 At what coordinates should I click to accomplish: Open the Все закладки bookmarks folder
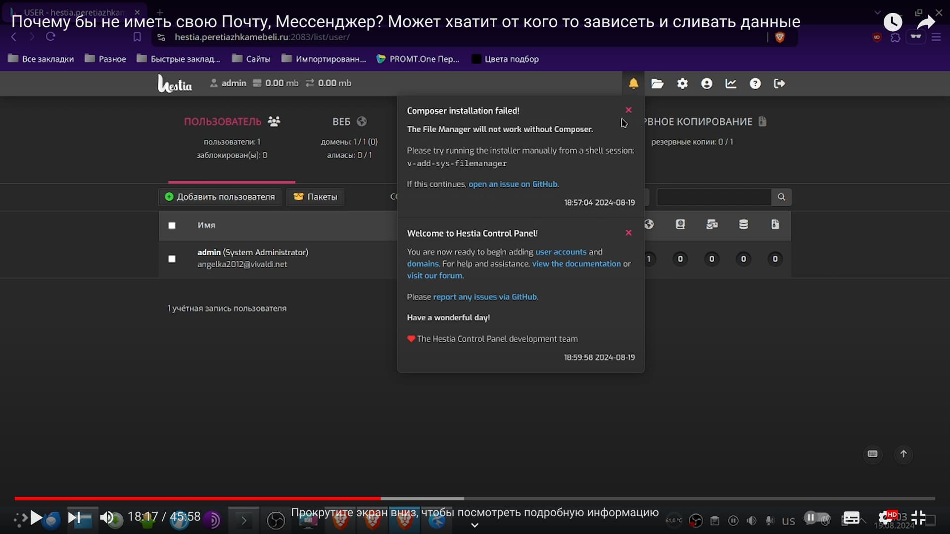pos(41,59)
